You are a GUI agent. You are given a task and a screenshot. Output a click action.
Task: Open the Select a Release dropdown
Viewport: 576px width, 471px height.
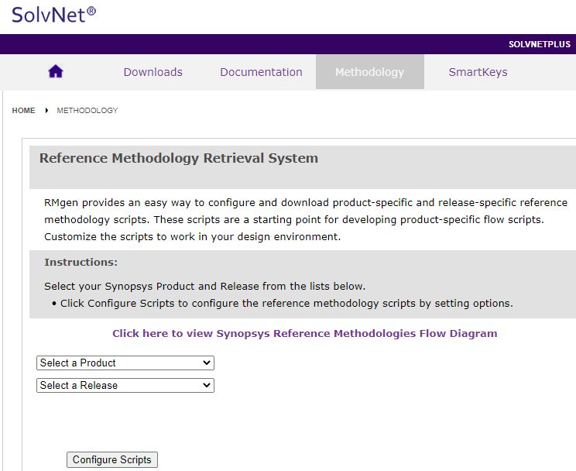click(125, 385)
